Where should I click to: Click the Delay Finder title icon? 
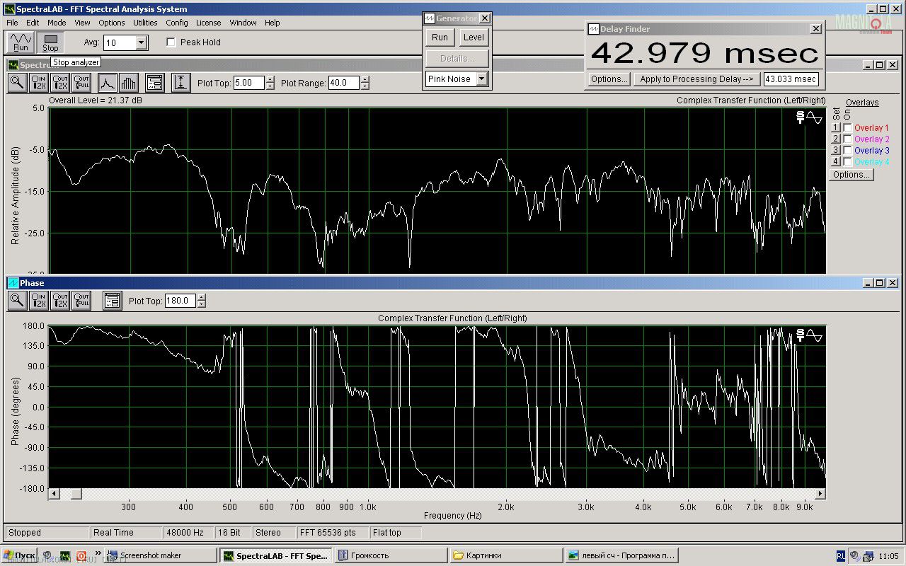[593, 29]
